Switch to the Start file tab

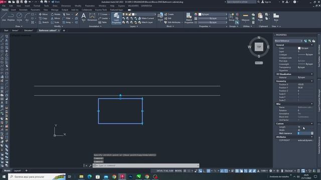tap(6, 30)
